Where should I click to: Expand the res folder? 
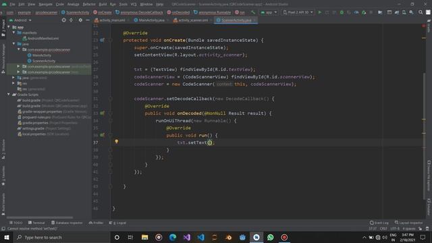point(13,83)
